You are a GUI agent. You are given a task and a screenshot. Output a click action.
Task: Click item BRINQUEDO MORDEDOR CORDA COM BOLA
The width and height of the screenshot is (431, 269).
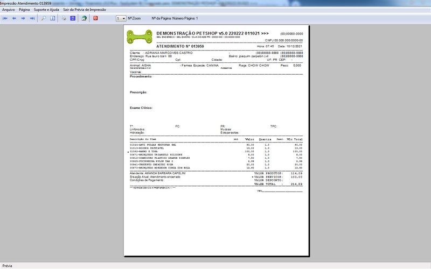click(x=216, y=168)
